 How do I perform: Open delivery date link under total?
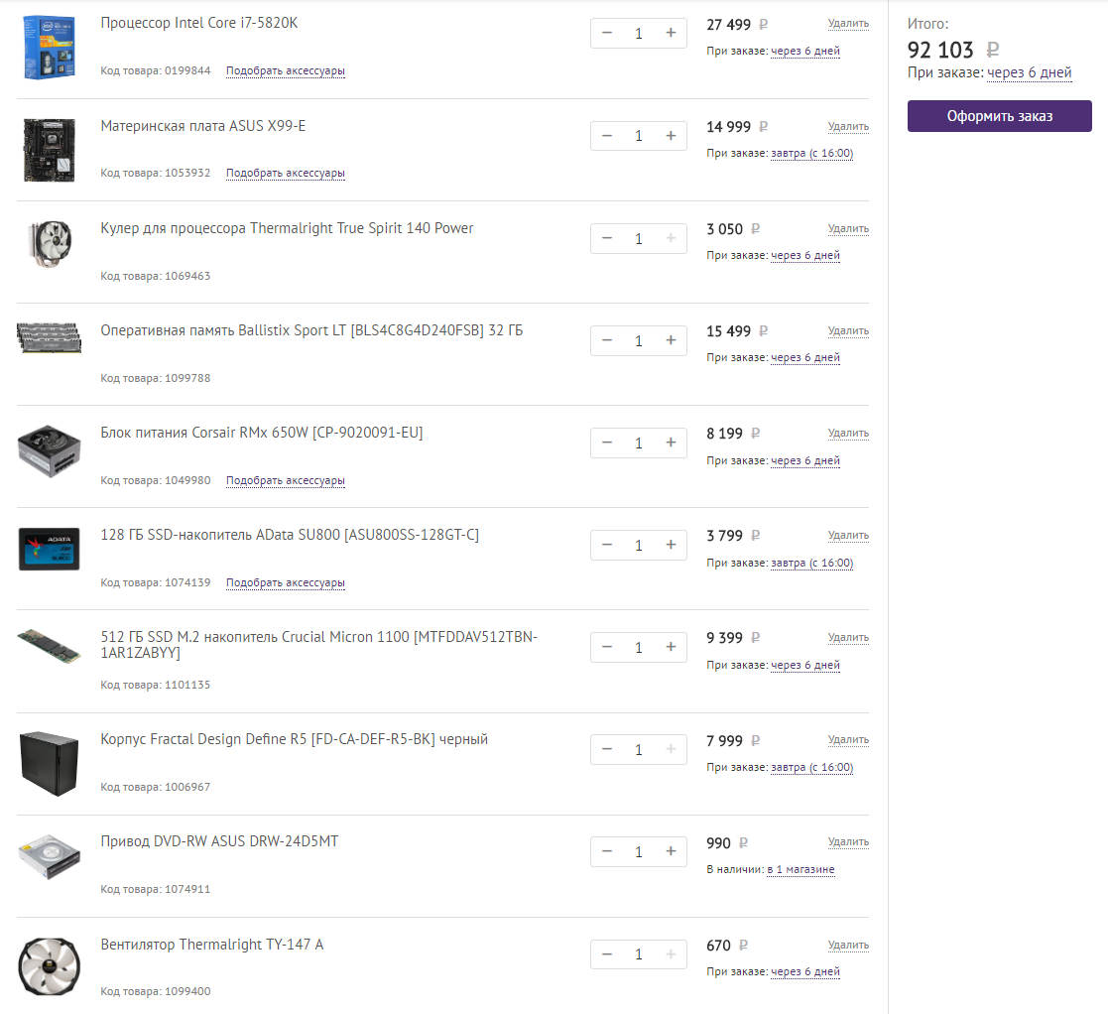[x=1029, y=73]
